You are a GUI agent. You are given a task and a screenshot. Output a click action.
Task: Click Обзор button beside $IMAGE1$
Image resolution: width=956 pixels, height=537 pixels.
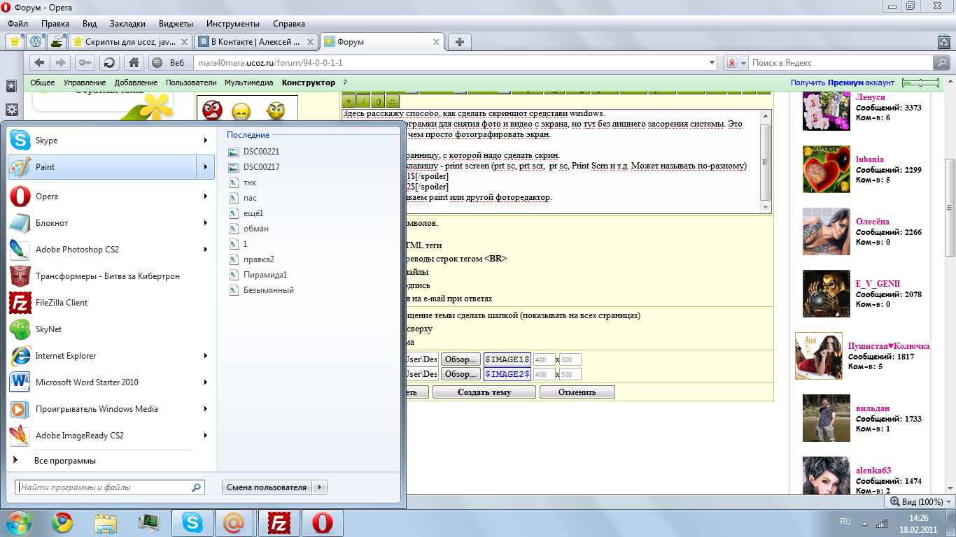point(461,359)
